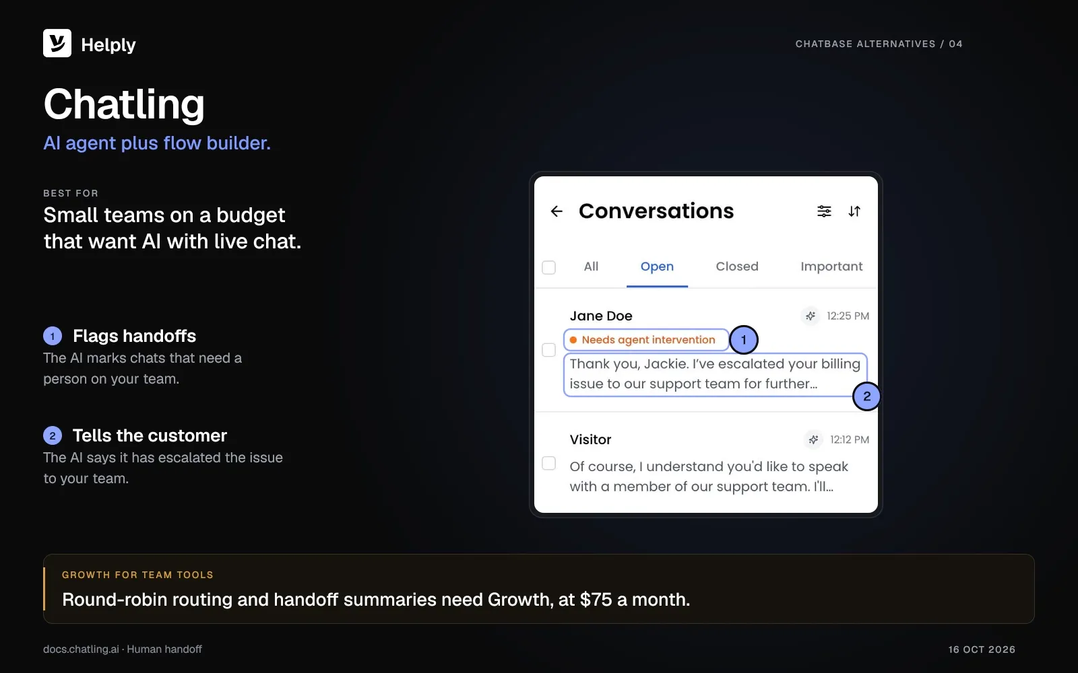This screenshot has height=673, width=1078.
Task: Open the conversation filter settings icon
Action: click(824, 211)
